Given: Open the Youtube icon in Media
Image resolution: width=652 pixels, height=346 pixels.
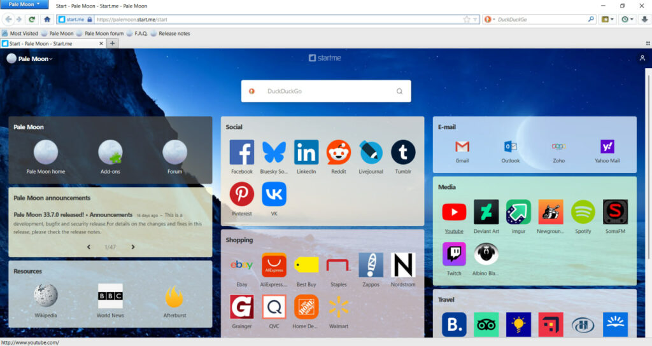Looking at the screenshot, I should pos(454,212).
